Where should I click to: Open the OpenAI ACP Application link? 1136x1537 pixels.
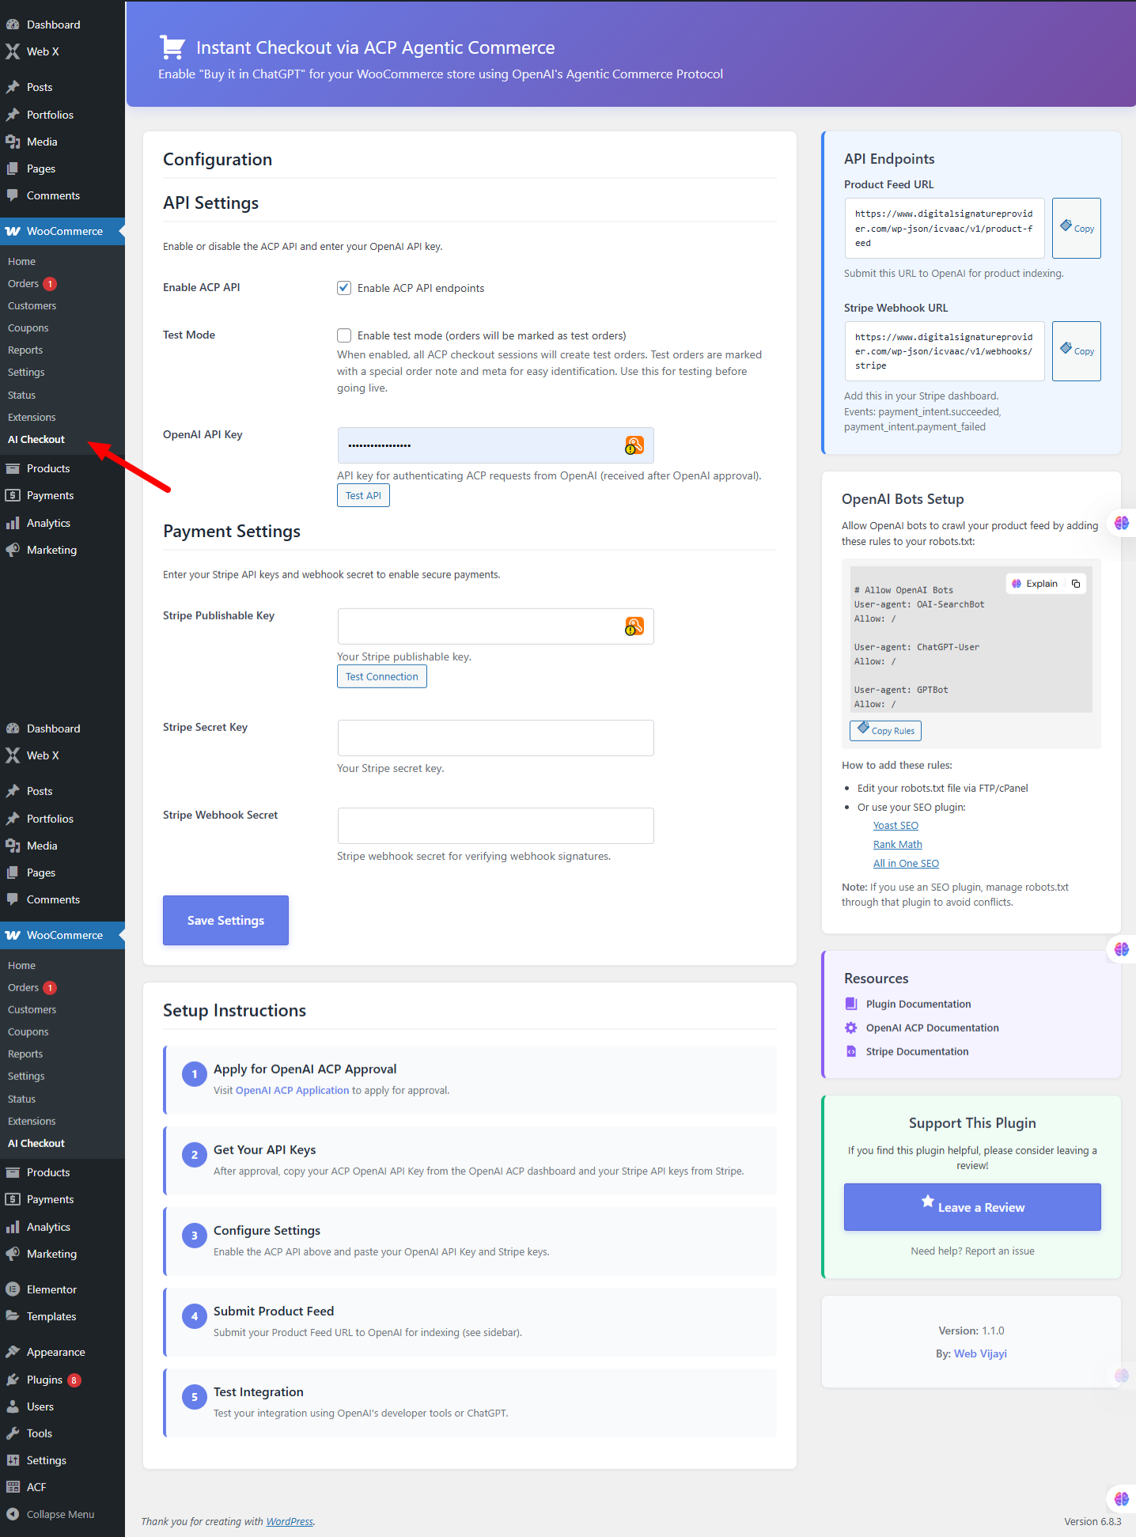pyautogui.click(x=292, y=1090)
